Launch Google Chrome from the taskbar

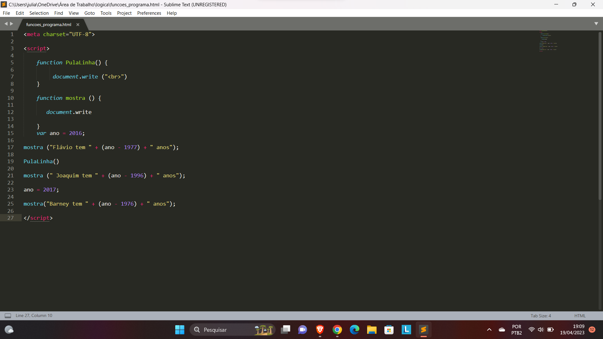(337, 330)
